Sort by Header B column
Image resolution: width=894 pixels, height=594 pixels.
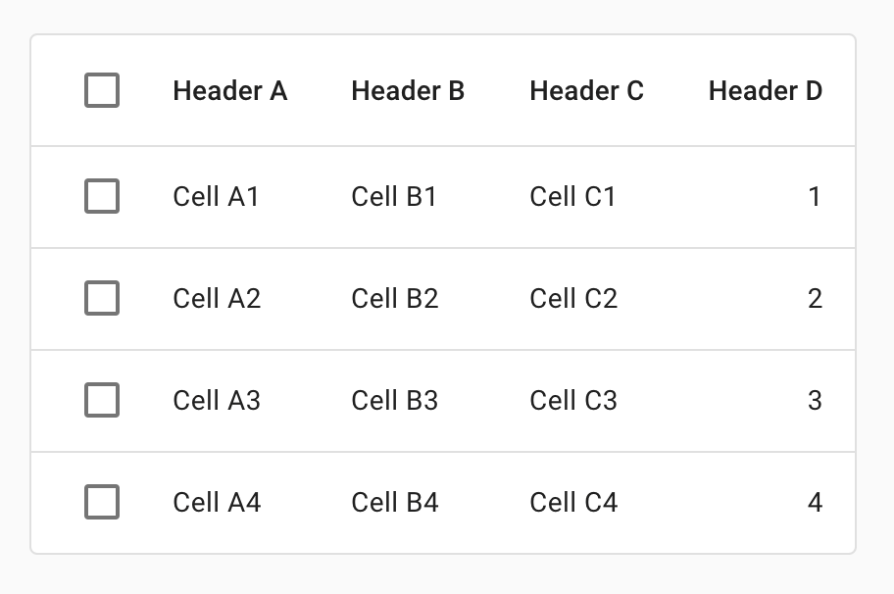[x=408, y=91]
